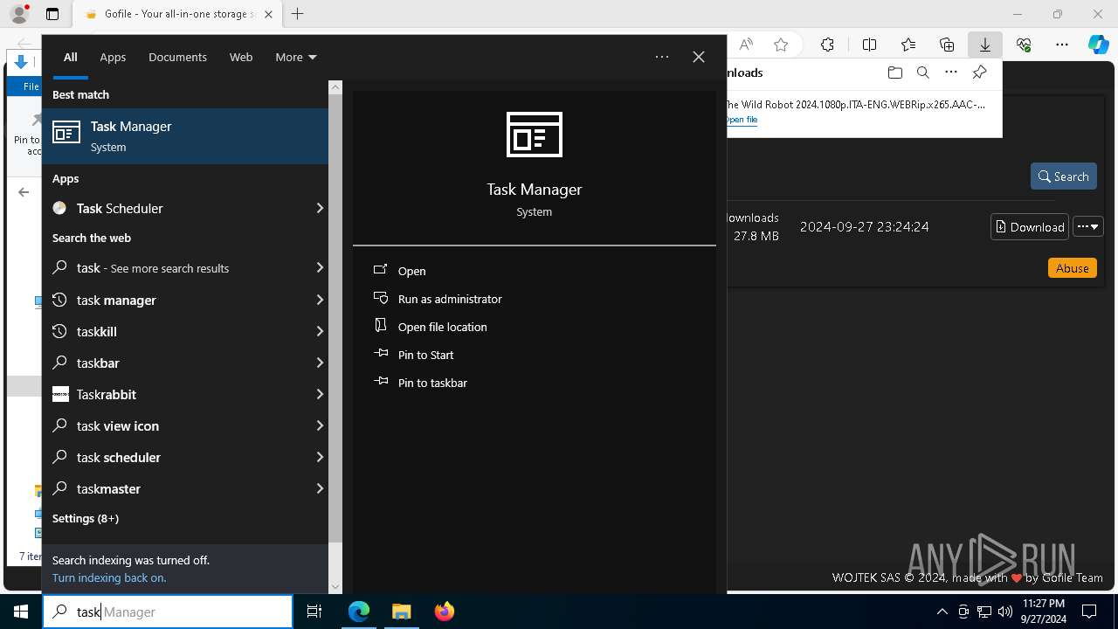This screenshot has height=629, width=1118.
Task: Click the large Task Manager preview icon
Action: (535, 135)
